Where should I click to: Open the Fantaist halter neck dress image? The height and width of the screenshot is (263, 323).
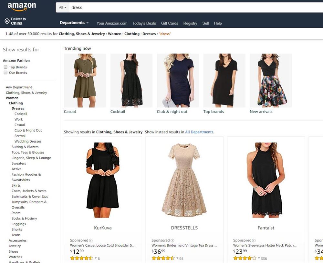(266, 180)
